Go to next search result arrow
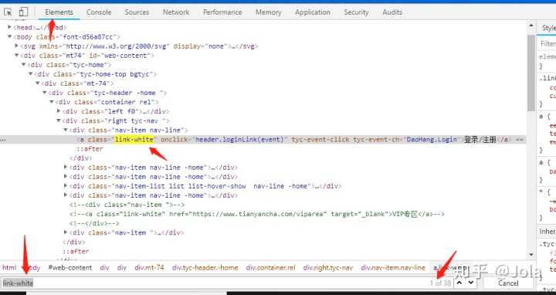 click(470, 283)
